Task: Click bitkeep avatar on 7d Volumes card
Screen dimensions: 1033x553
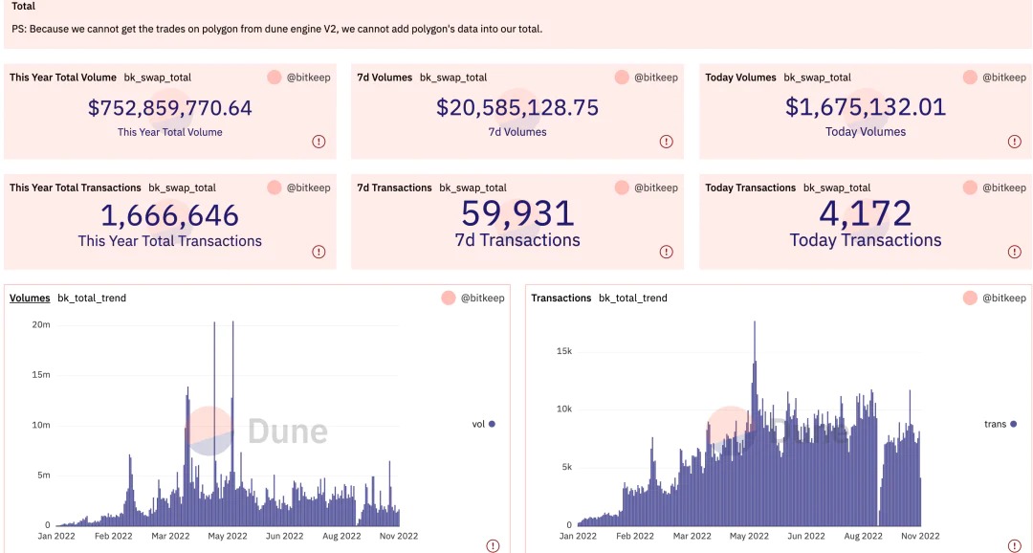Action: click(622, 77)
